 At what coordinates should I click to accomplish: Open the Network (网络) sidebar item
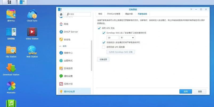(x=74, y=24)
